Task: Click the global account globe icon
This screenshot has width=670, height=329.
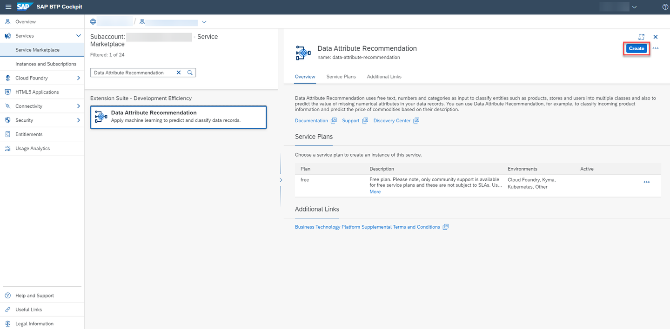Action: (x=93, y=22)
